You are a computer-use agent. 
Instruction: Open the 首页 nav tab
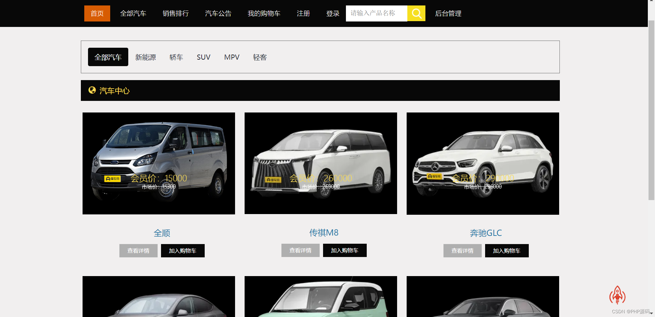click(x=97, y=13)
